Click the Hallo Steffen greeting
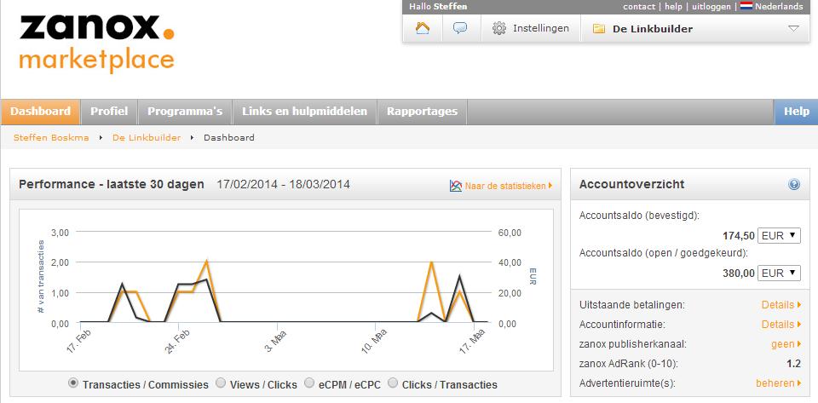This screenshot has width=818, height=403. (438, 7)
